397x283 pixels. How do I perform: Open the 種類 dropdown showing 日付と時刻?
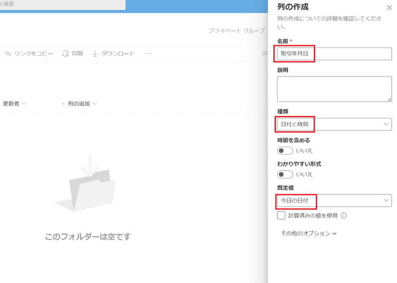coord(334,124)
